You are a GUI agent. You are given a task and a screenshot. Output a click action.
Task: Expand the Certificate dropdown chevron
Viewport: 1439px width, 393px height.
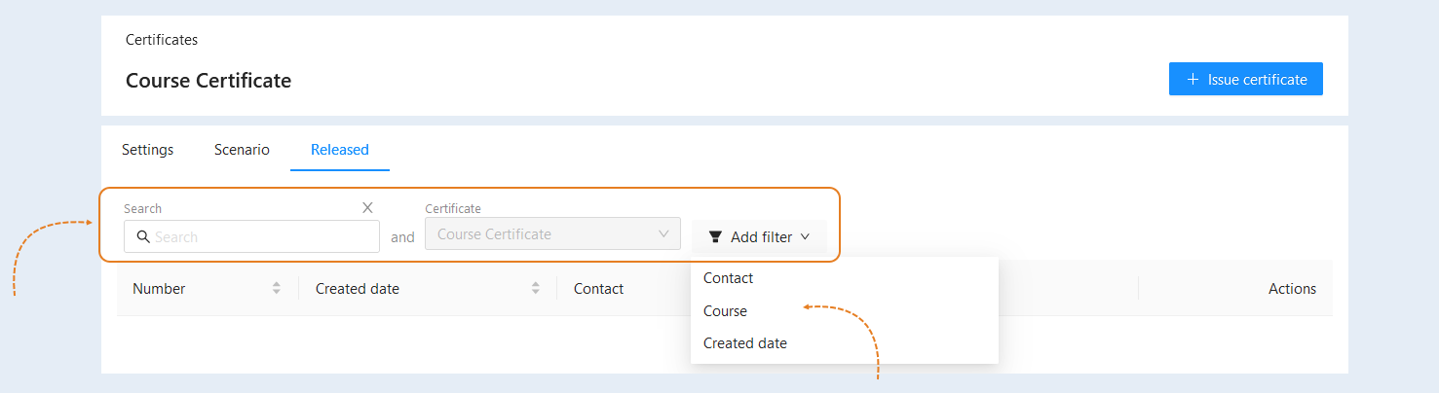(663, 233)
